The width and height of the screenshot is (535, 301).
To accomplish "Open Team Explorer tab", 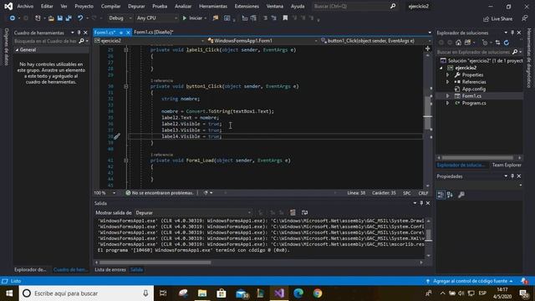I will pyautogui.click(x=507, y=165).
